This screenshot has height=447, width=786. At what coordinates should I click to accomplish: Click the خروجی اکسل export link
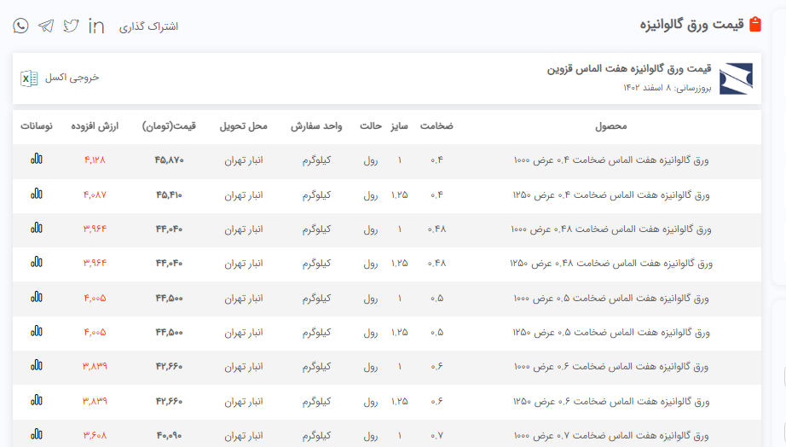click(72, 78)
